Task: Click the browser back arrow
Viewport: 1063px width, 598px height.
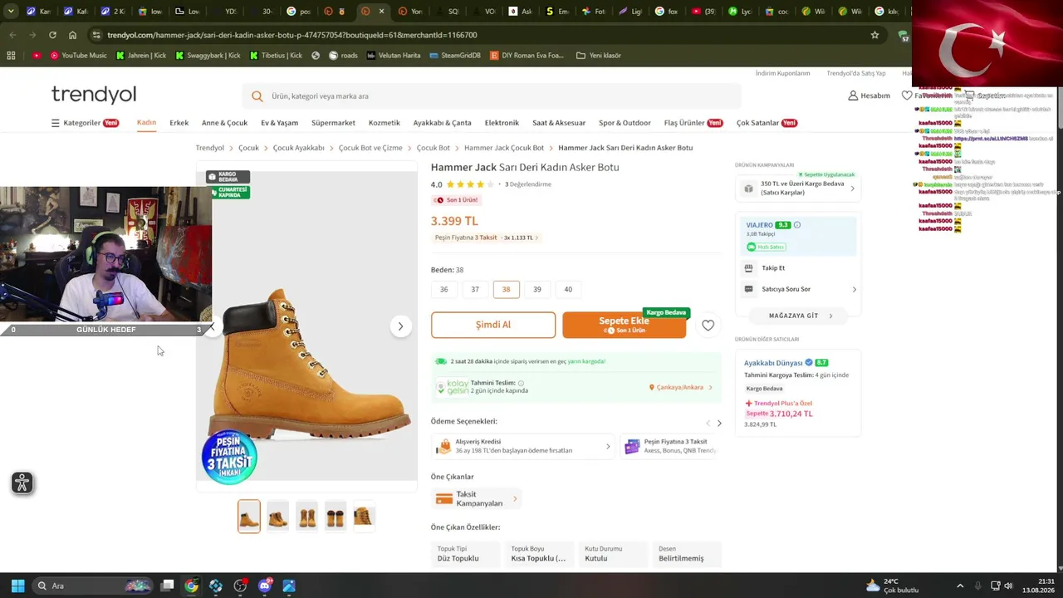Action: [12, 35]
